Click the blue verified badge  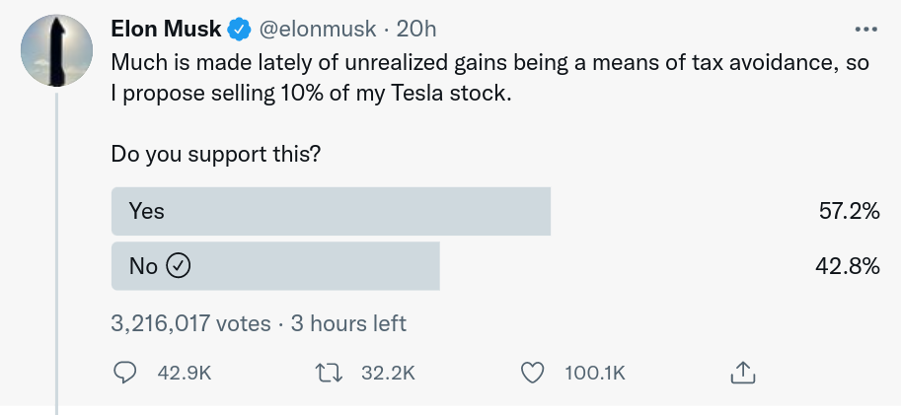240,29
